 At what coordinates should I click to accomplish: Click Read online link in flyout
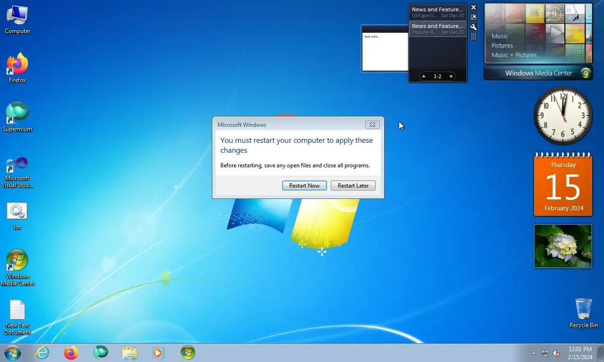pos(372,37)
